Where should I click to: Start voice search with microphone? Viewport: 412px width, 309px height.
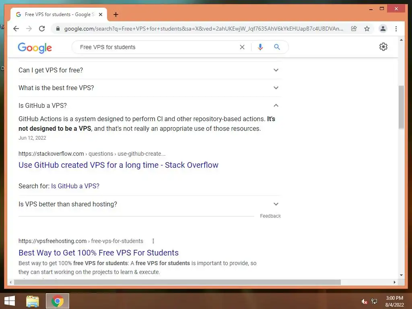click(260, 47)
